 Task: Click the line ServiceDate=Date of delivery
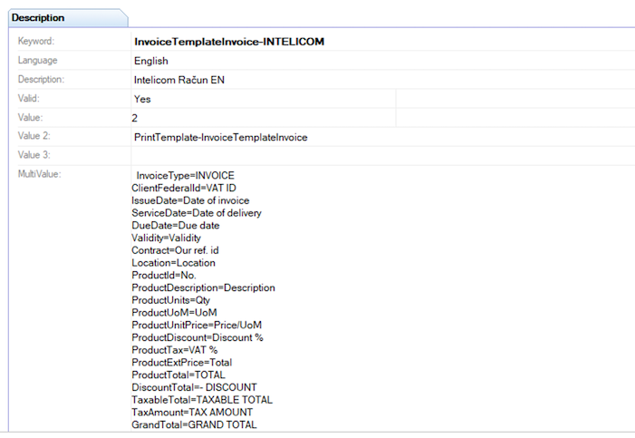point(197,213)
